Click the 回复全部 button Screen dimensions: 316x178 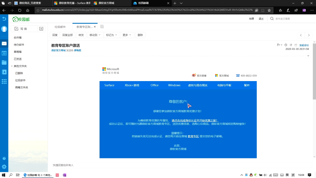[68, 35]
